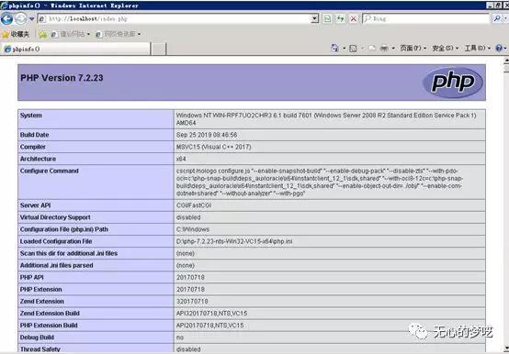Image resolution: width=509 pixels, height=354 pixels.
Task: Click the red Stop loading icon
Action: tap(353, 18)
